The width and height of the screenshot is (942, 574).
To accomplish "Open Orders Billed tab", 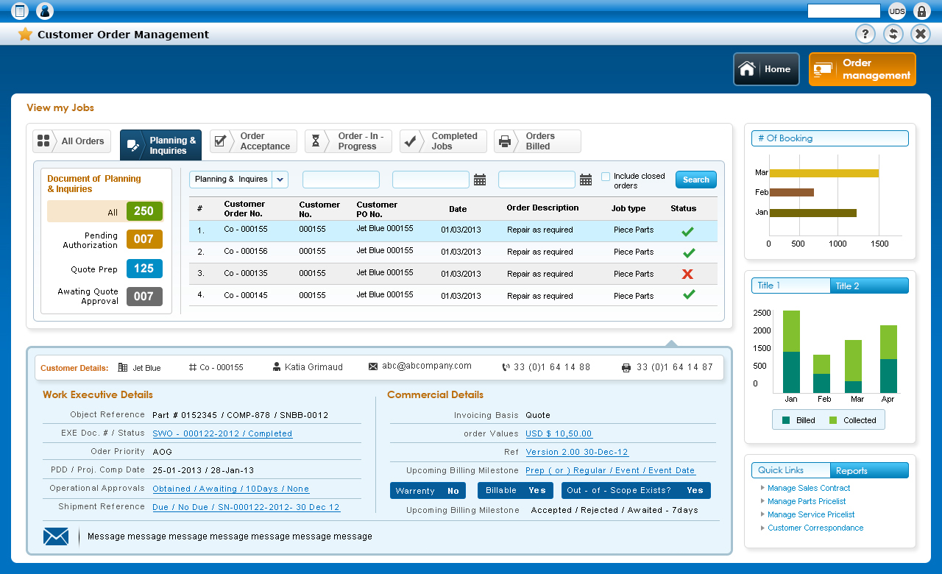I will pyautogui.click(x=537, y=141).
